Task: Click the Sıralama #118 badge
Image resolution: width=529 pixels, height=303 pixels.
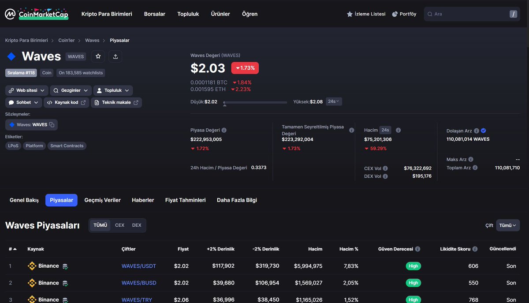Action: (21, 73)
